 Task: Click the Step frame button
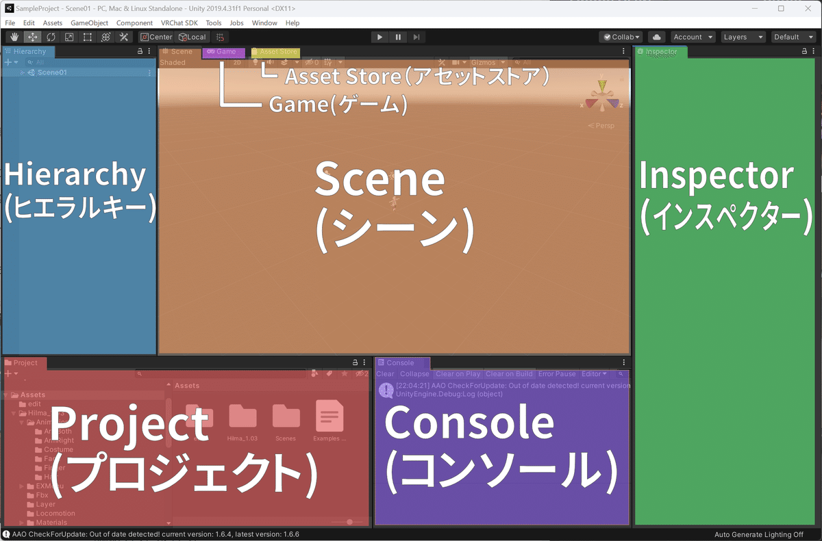click(416, 37)
